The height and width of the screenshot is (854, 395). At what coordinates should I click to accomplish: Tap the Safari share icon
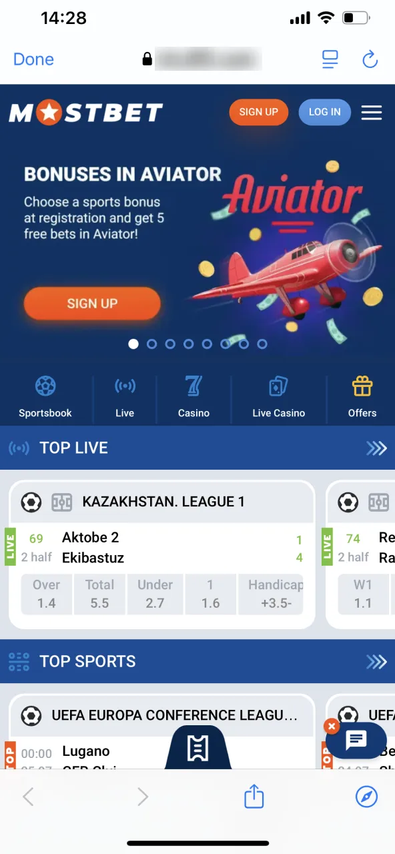[x=254, y=796]
